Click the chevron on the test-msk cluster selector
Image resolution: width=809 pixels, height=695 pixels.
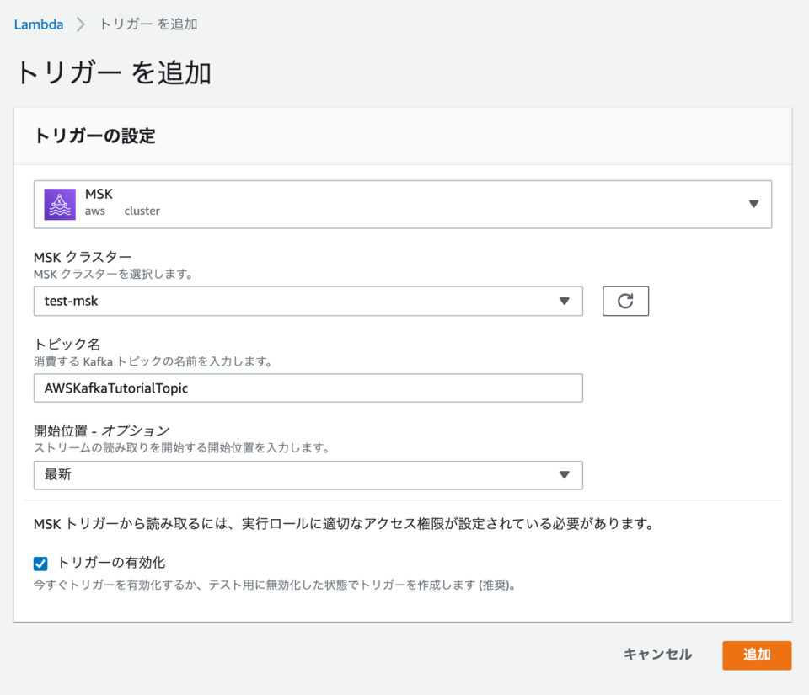pos(565,301)
